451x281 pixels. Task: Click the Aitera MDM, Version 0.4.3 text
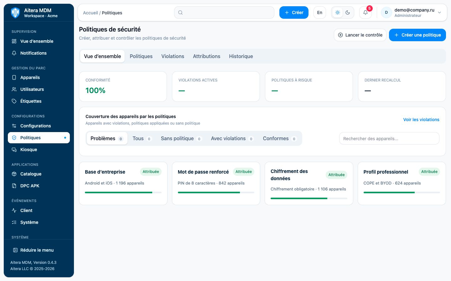point(33,263)
